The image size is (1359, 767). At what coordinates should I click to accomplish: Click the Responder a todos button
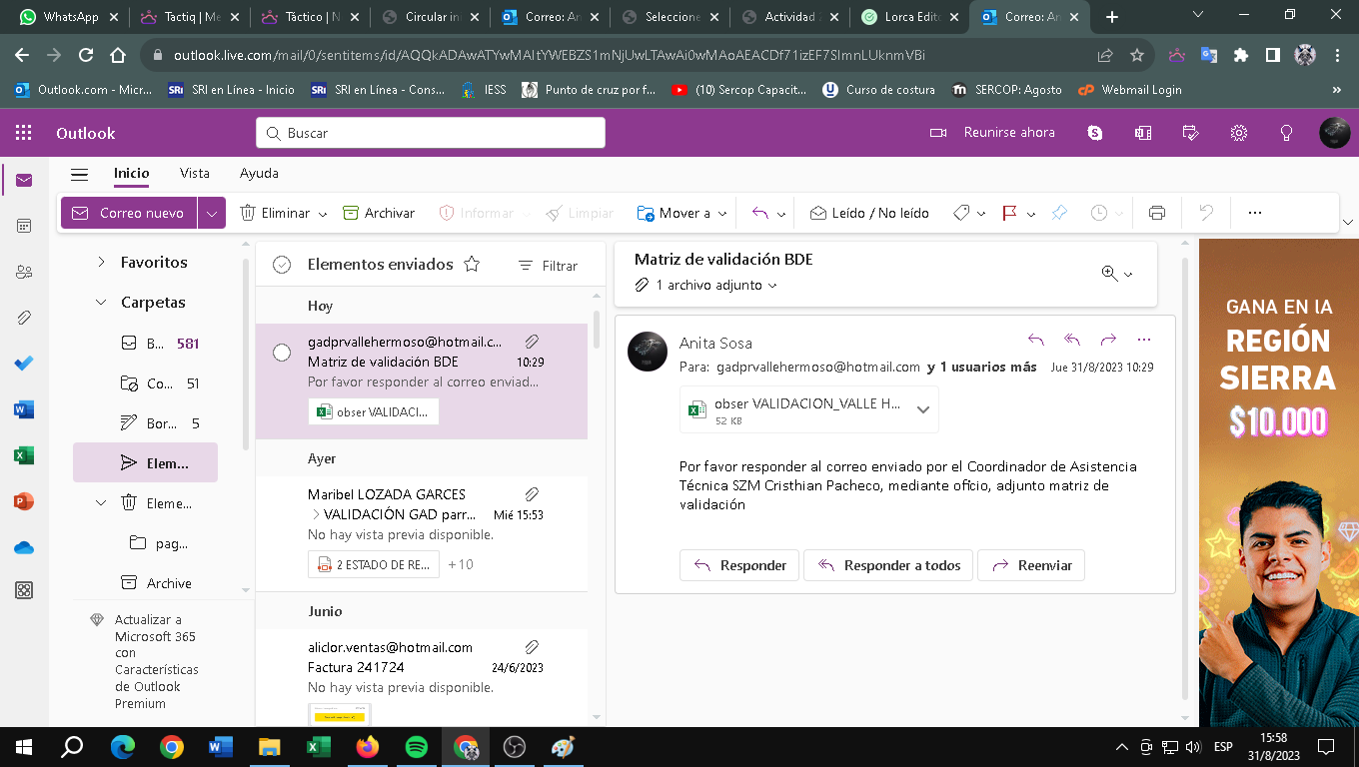(x=889, y=565)
